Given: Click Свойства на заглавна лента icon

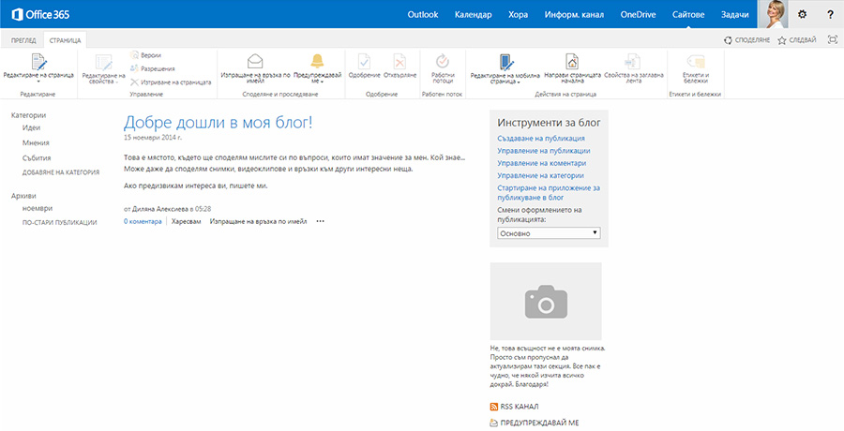Looking at the screenshot, I should (x=632, y=61).
